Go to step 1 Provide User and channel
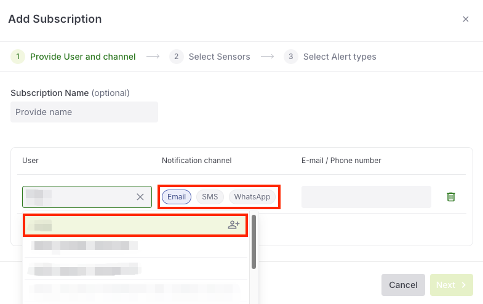Screen dimensions: 483x304 pyautogui.click(x=73, y=57)
